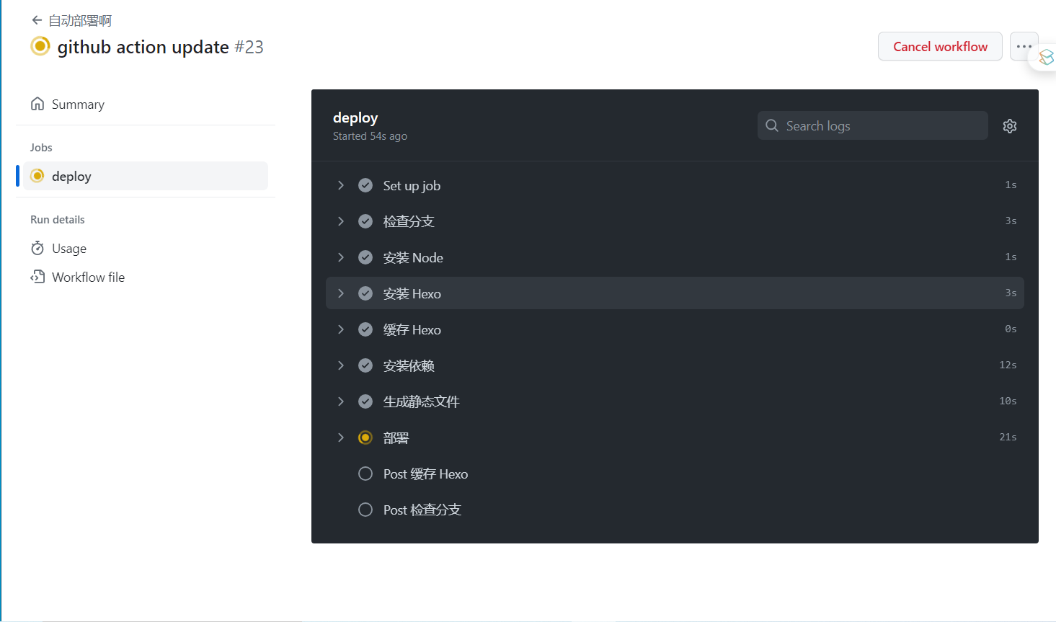Screen dimensions: 1056x622
Task: Click the success check icon for 缓存 Hexo
Action: point(365,329)
